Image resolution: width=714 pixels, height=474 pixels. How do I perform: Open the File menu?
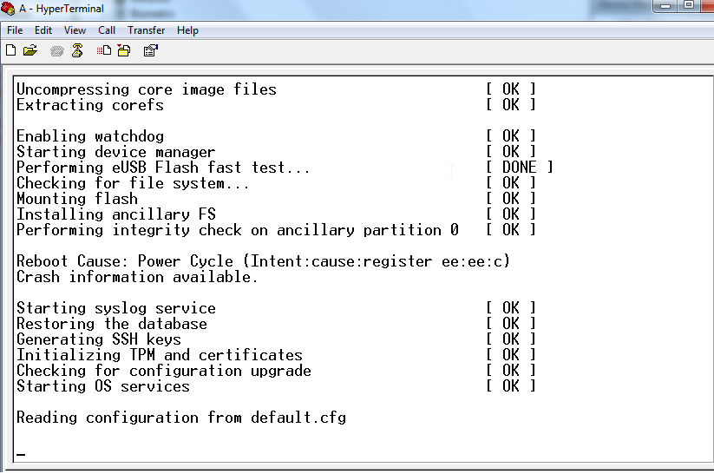pyautogui.click(x=15, y=30)
